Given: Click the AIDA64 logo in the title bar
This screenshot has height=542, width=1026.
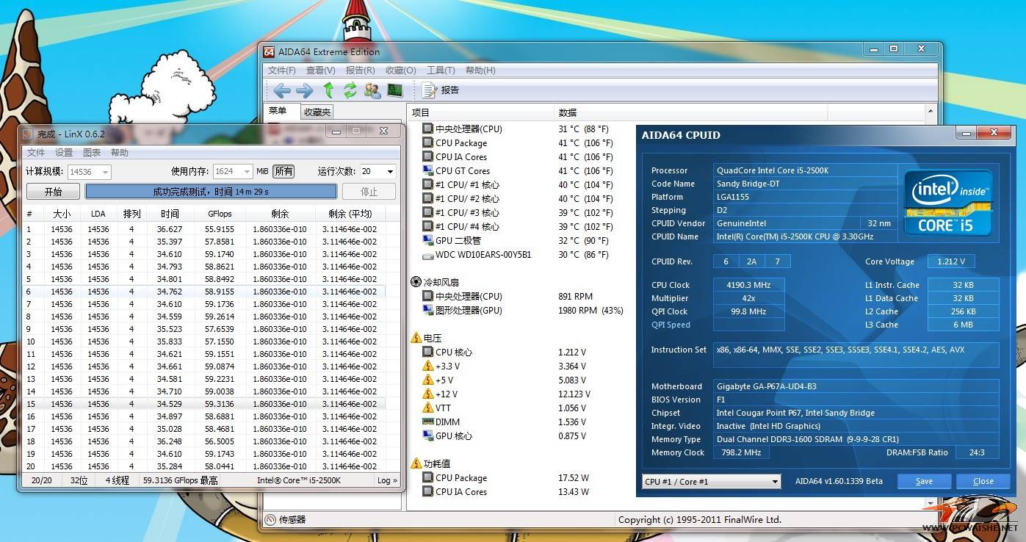Looking at the screenshot, I should (269, 51).
